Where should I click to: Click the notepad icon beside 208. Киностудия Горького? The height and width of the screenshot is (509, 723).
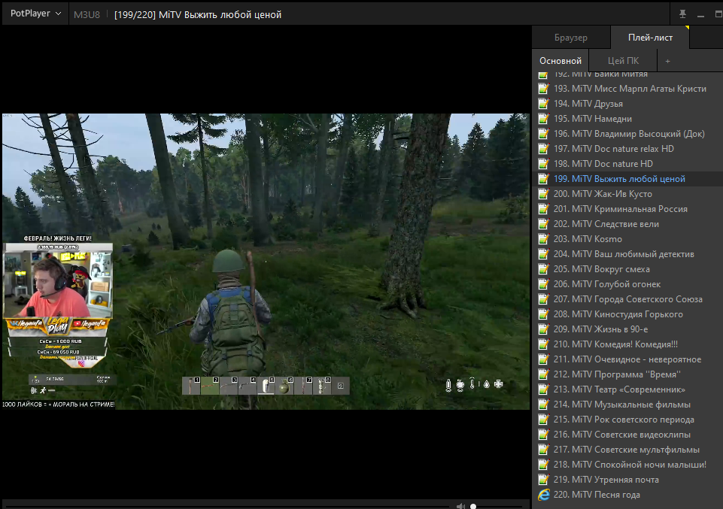(544, 314)
